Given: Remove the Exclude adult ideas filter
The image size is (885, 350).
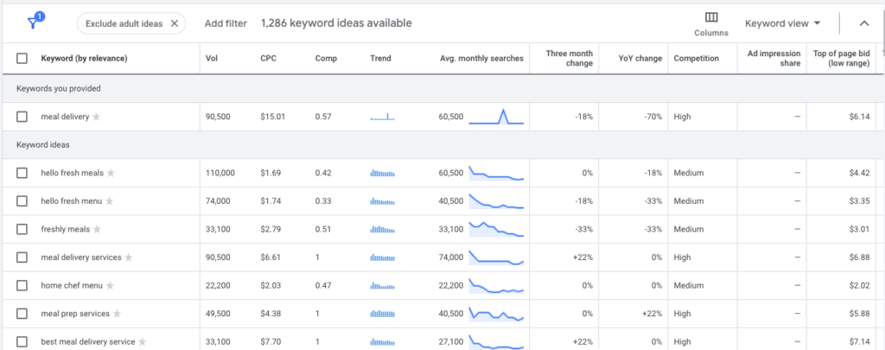Looking at the screenshot, I should [x=175, y=23].
